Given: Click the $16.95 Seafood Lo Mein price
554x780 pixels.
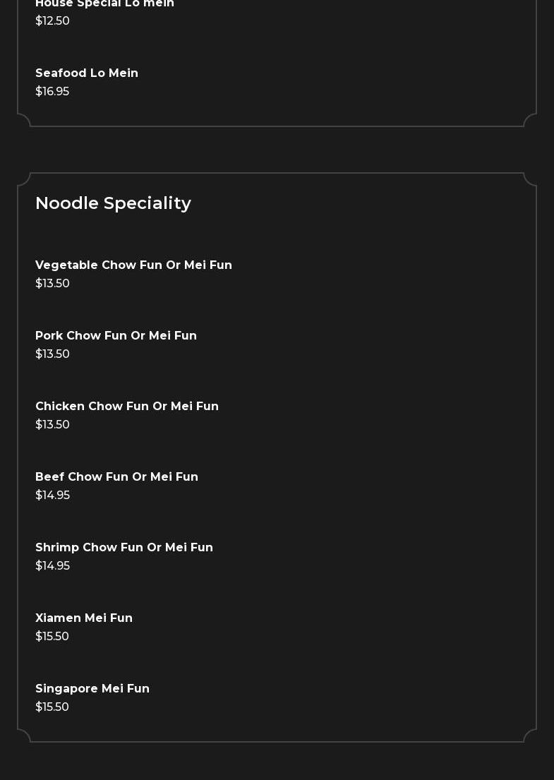Looking at the screenshot, I should pyautogui.click(x=52, y=92).
